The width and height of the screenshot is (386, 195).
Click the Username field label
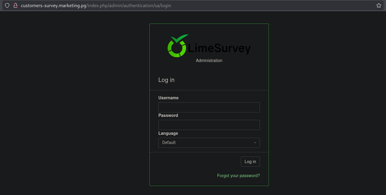point(168,98)
